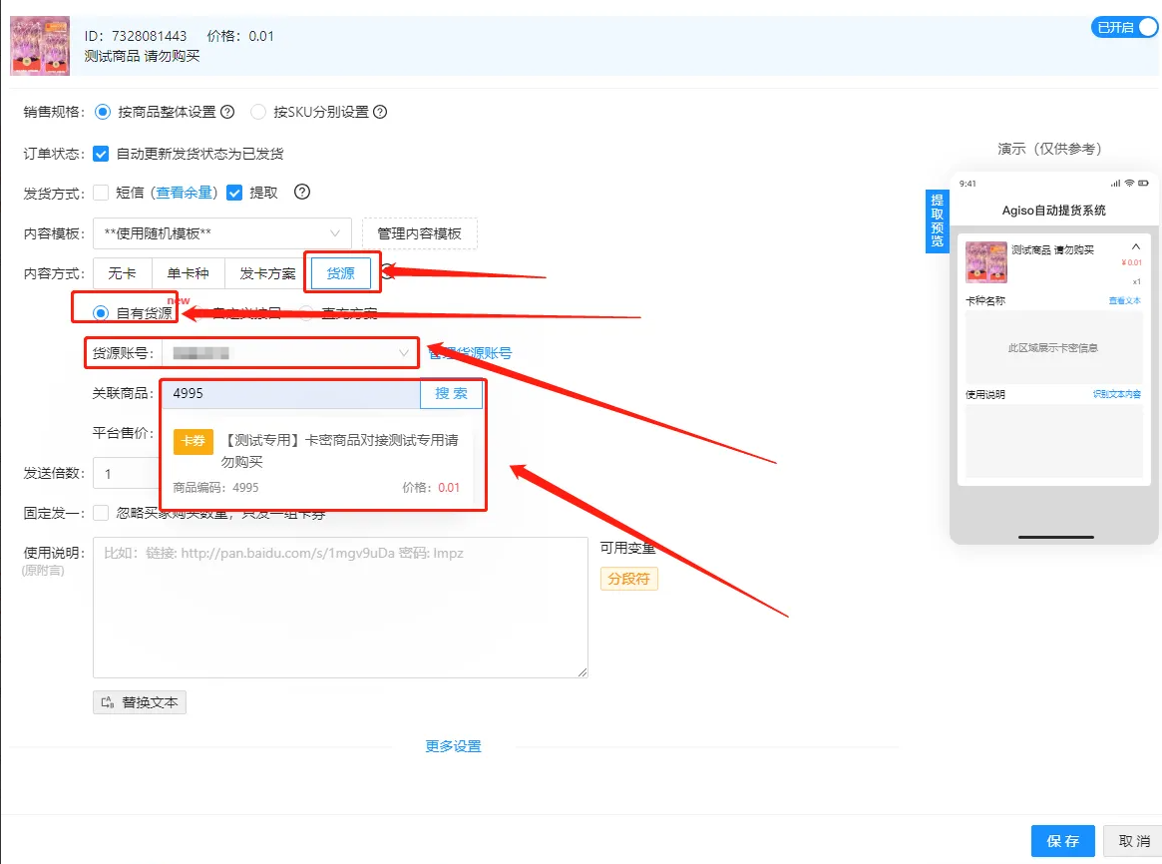Insert the 分段符 variable tag
Screen dimensions: 1162x864
pyautogui.click(x=628, y=579)
